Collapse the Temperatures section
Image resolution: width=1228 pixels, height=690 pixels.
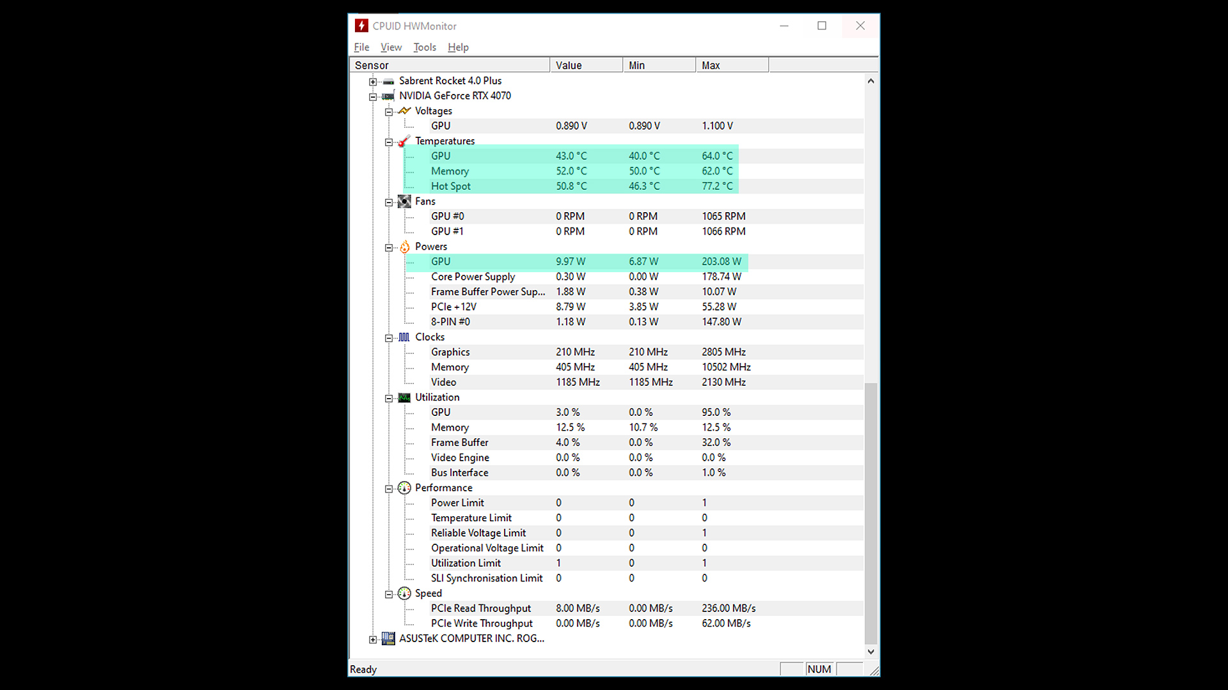point(388,142)
